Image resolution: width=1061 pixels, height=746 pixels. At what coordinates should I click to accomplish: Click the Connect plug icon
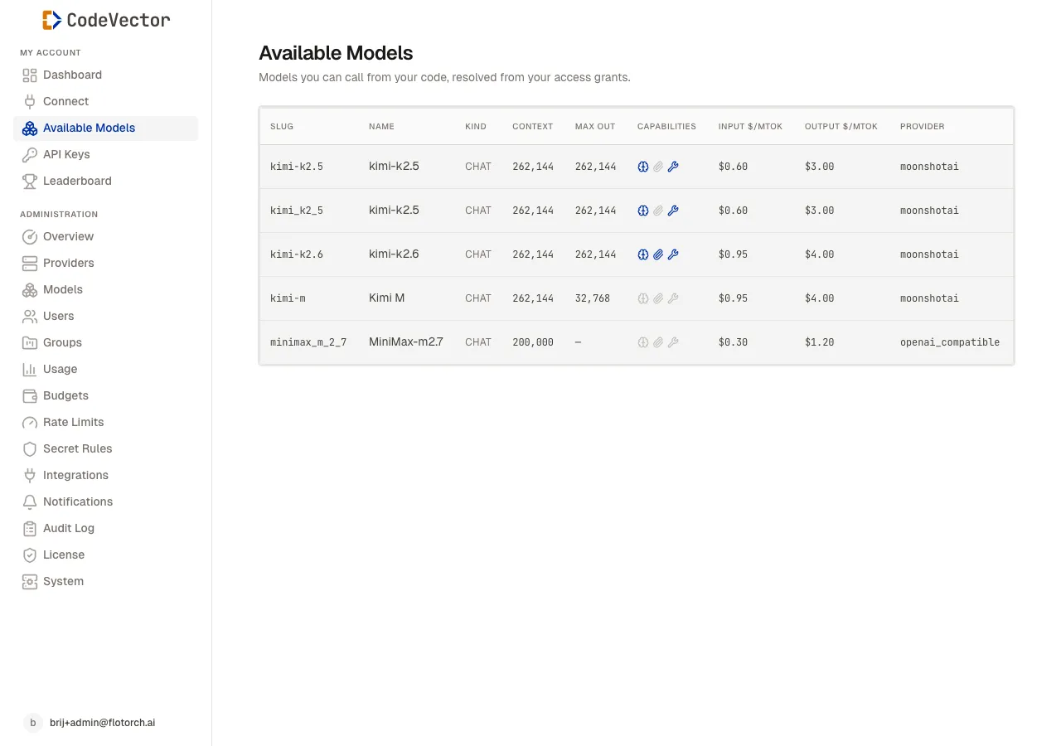pos(30,102)
